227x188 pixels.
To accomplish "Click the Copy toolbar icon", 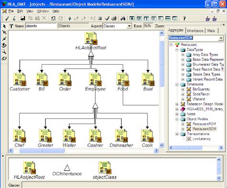I will [x=30, y=18].
